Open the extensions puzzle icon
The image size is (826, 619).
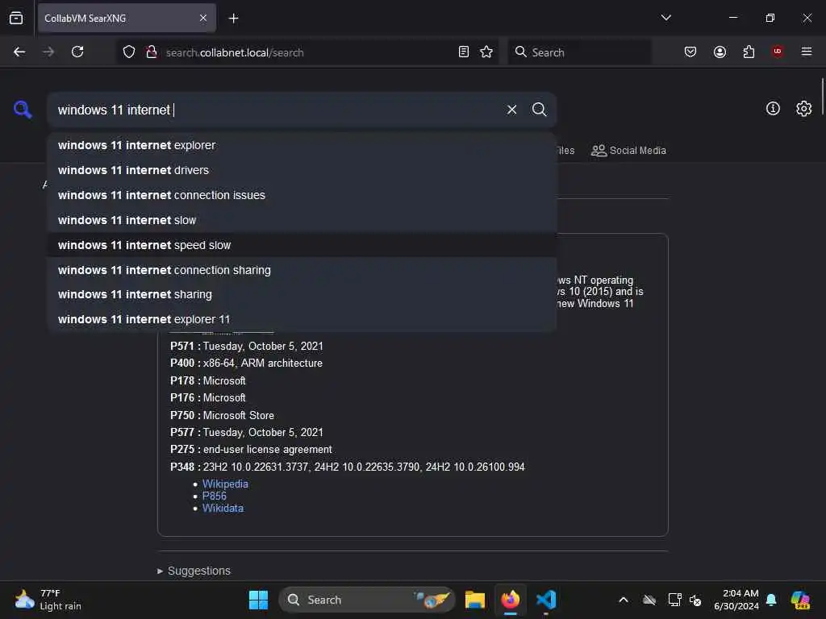(749, 52)
